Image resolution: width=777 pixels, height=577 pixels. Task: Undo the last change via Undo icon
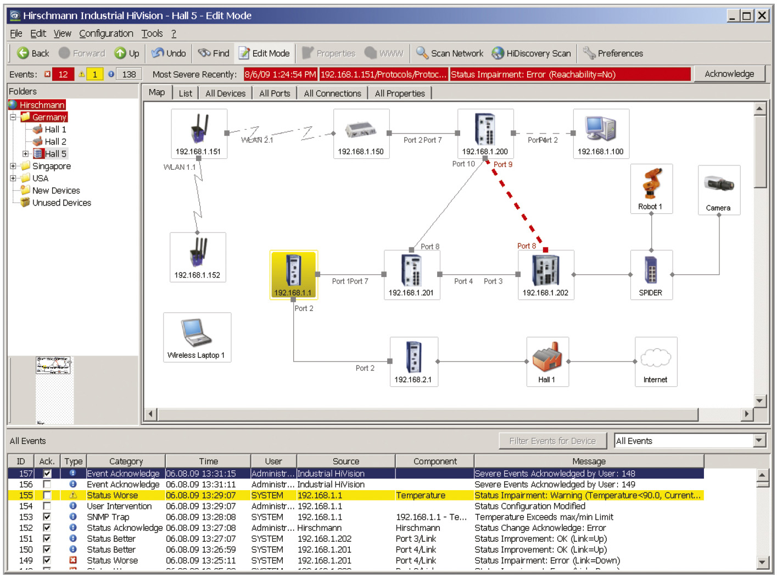[x=169, y=53]
